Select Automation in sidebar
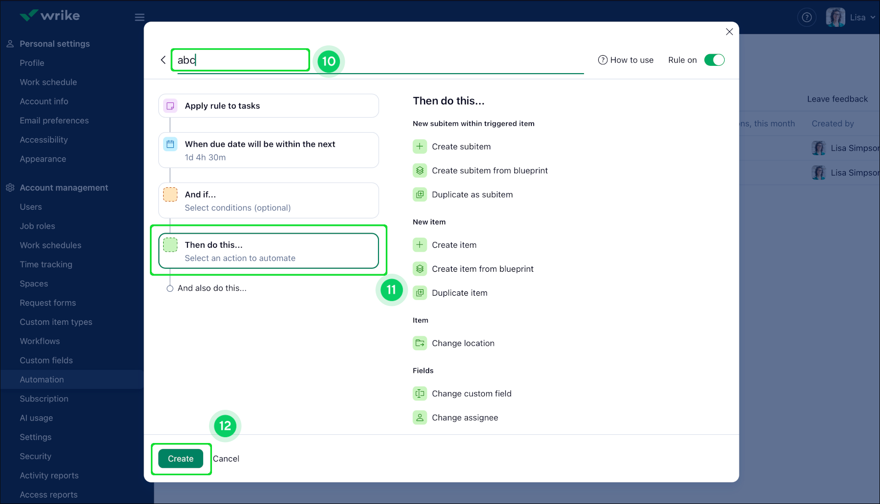This screenshot has height=504, width=880. pos(72,380)
